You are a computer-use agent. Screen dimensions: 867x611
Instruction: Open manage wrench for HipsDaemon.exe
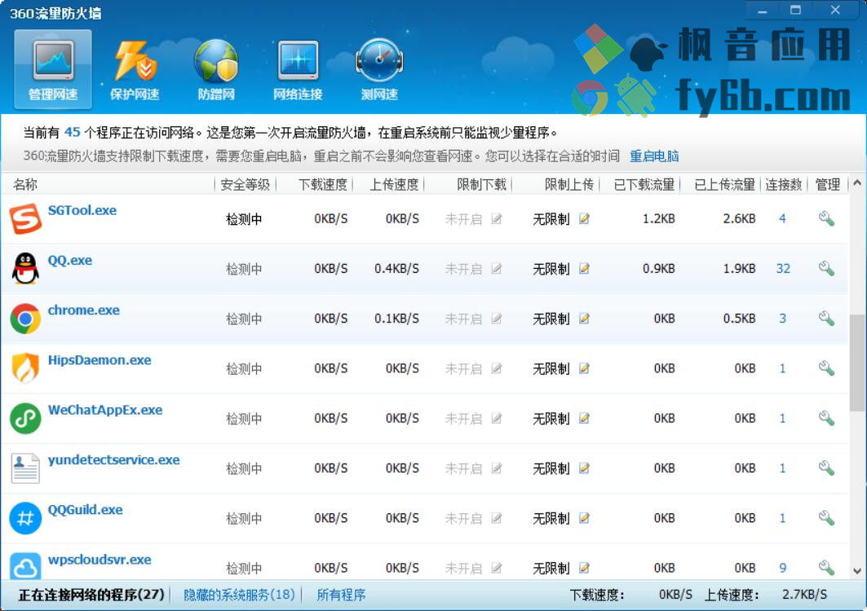tap(827, 368)
